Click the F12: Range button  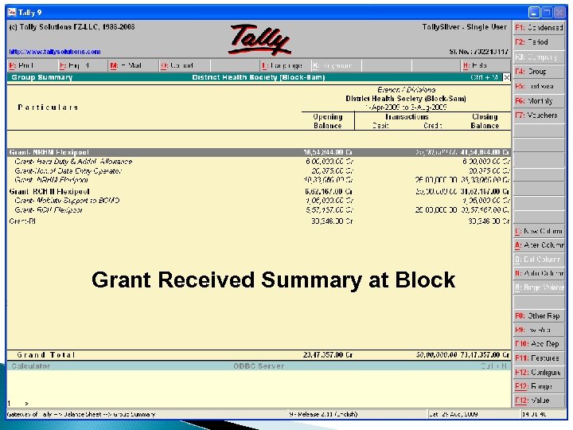pos(539,386)
